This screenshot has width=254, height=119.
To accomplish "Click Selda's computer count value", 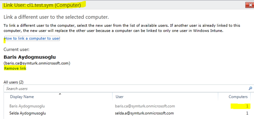I will [x=247, y=113].
